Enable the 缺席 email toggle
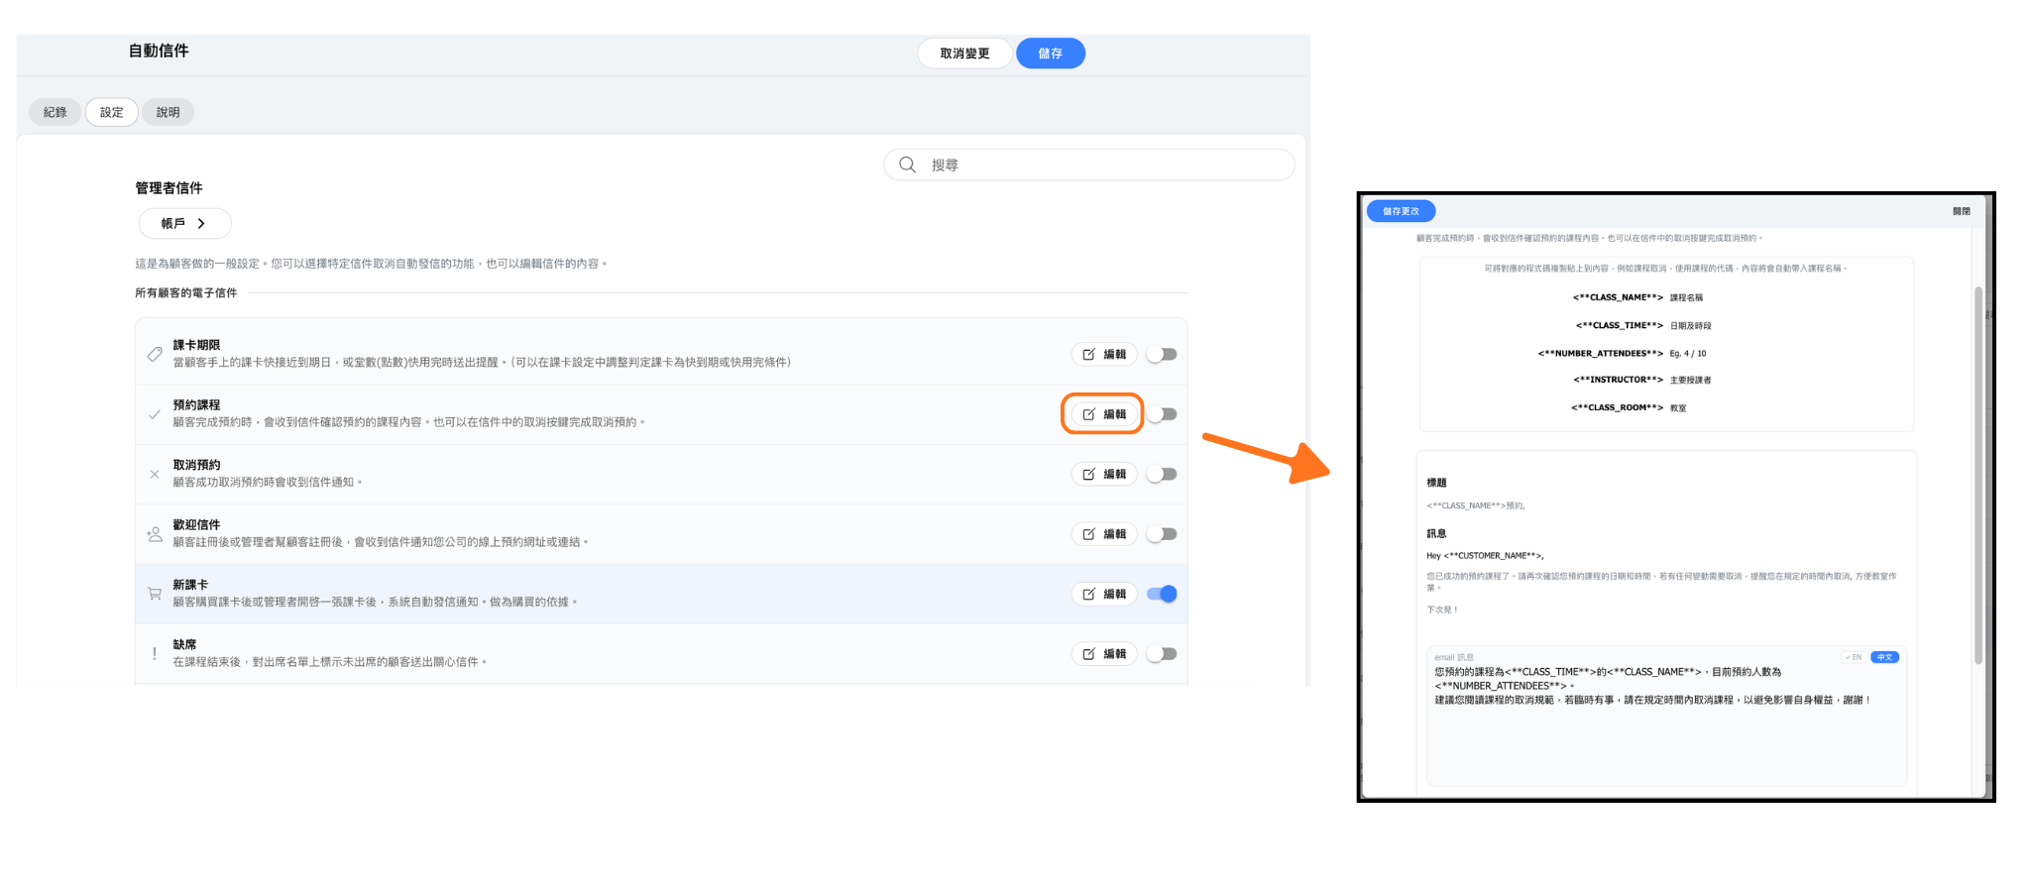This screenshot has height=892, width=2030. click(1162, 654)
